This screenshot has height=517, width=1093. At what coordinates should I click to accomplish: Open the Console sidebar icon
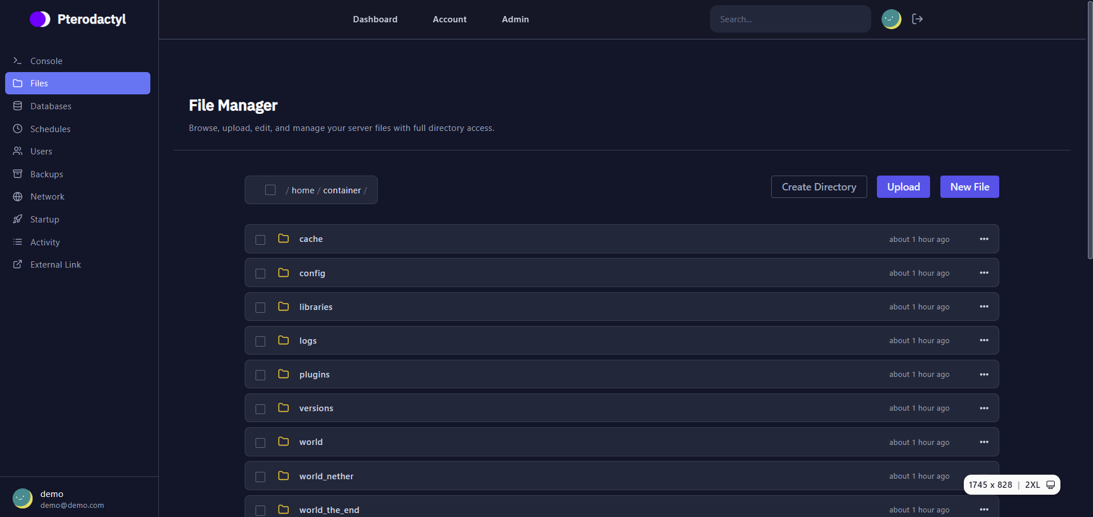18,61
